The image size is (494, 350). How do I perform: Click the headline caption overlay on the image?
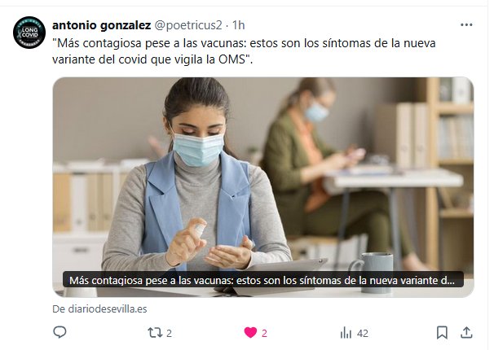263,280
